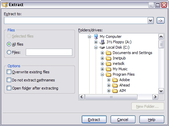Viewport: 169px width, 126px height.
Task: Click the Local Disk (C:) drive icon
Action: 102,47
